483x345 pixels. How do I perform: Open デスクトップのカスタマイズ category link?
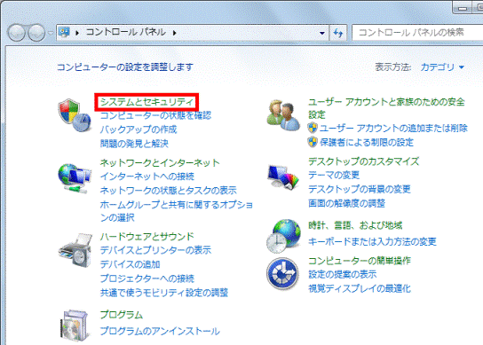pyautogui.click(x=364, y=161)
